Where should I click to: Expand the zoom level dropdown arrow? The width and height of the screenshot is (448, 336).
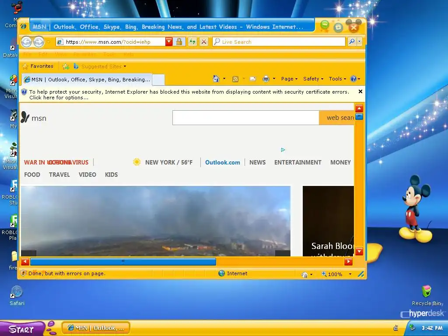(350, 274)
